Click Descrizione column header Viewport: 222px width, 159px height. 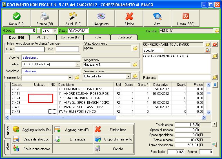86,85
